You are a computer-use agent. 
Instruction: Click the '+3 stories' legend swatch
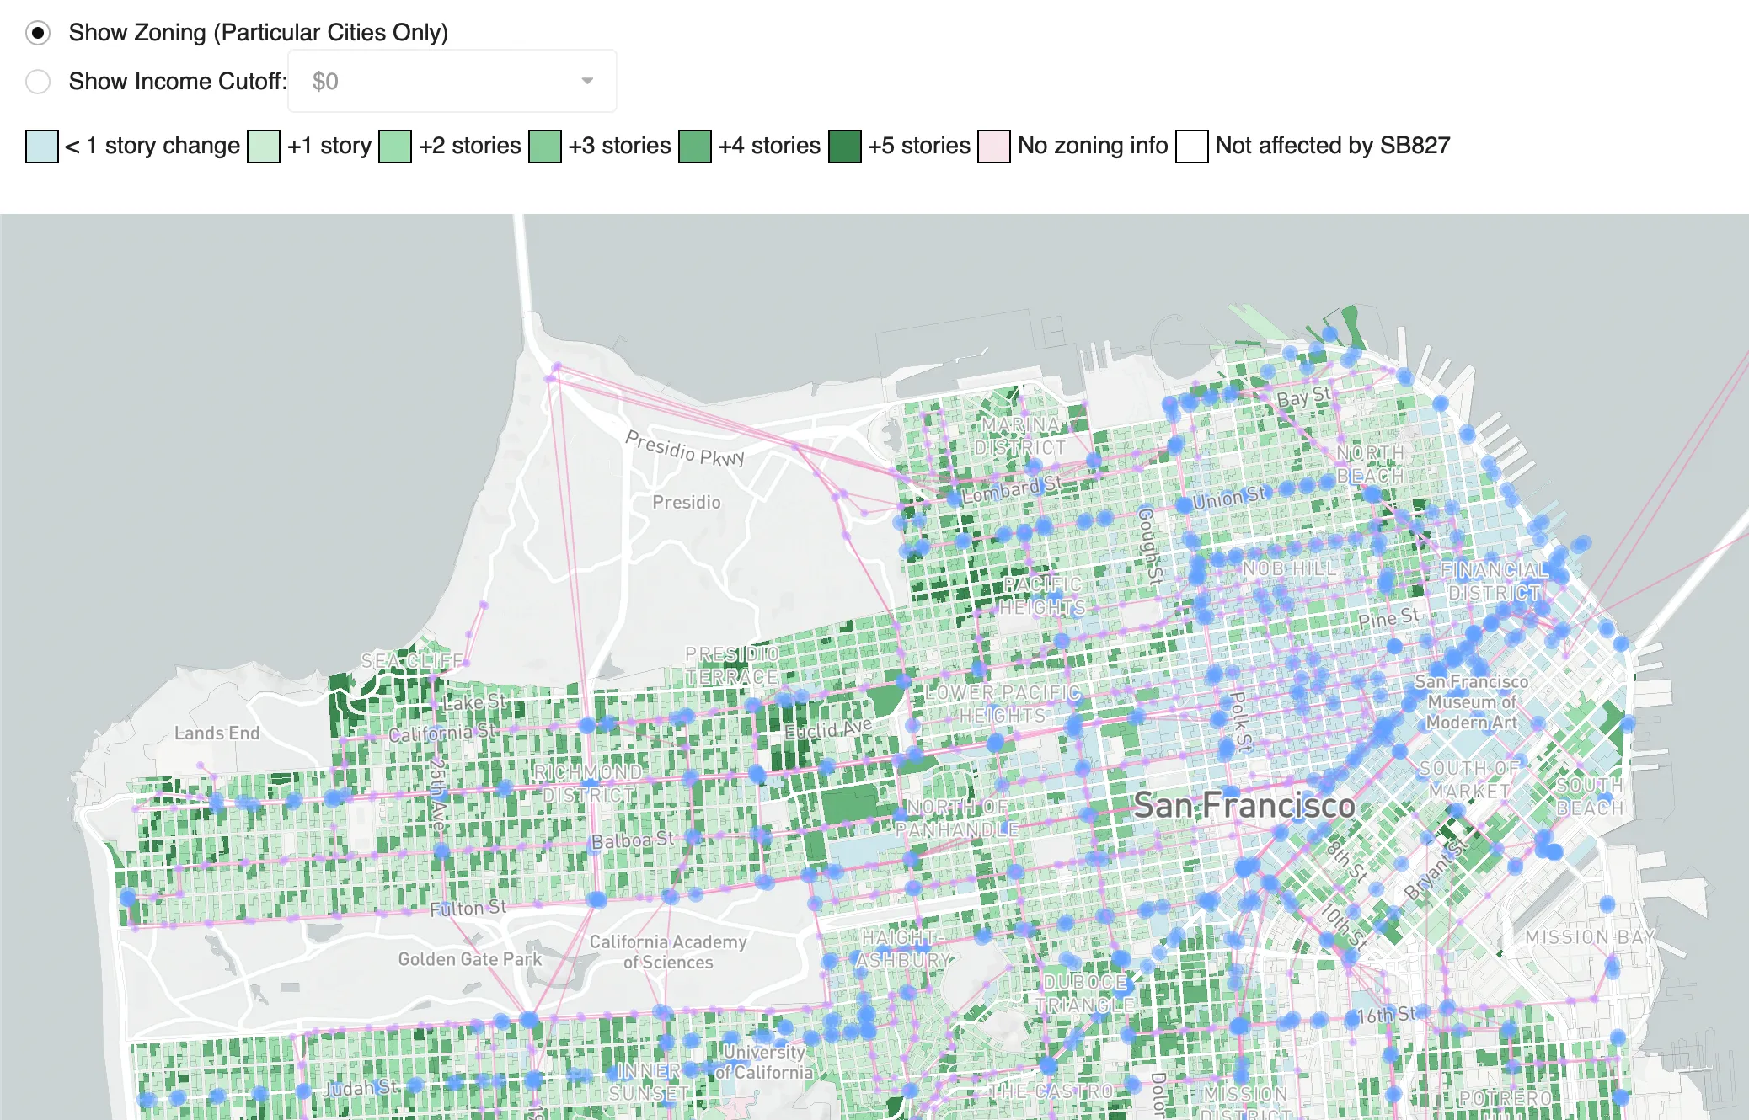click(545, 146)
